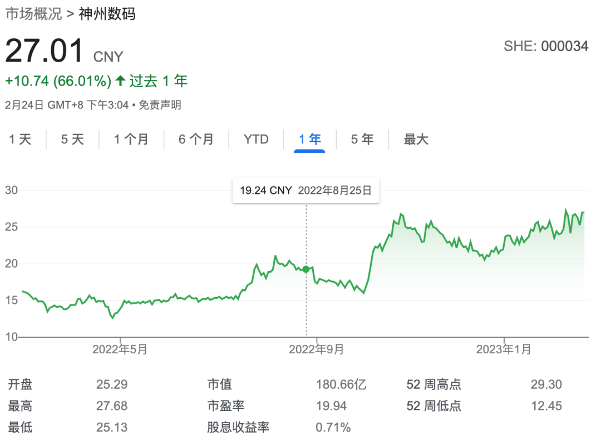Click the 股息收益率 label
This screenshot has height=441, width=601.
(238, 427)
